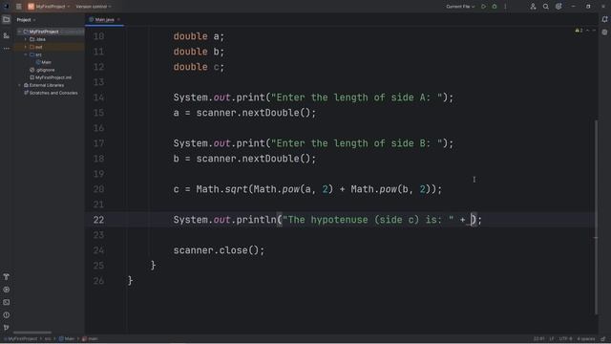Change 4 spaces indent setting
This screenshot has height=344, width=611.
[585, 339]
